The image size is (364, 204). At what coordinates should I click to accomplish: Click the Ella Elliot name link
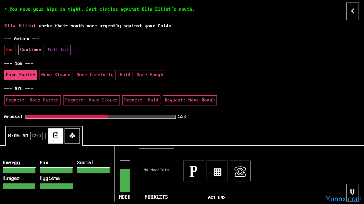coord(20,26)
